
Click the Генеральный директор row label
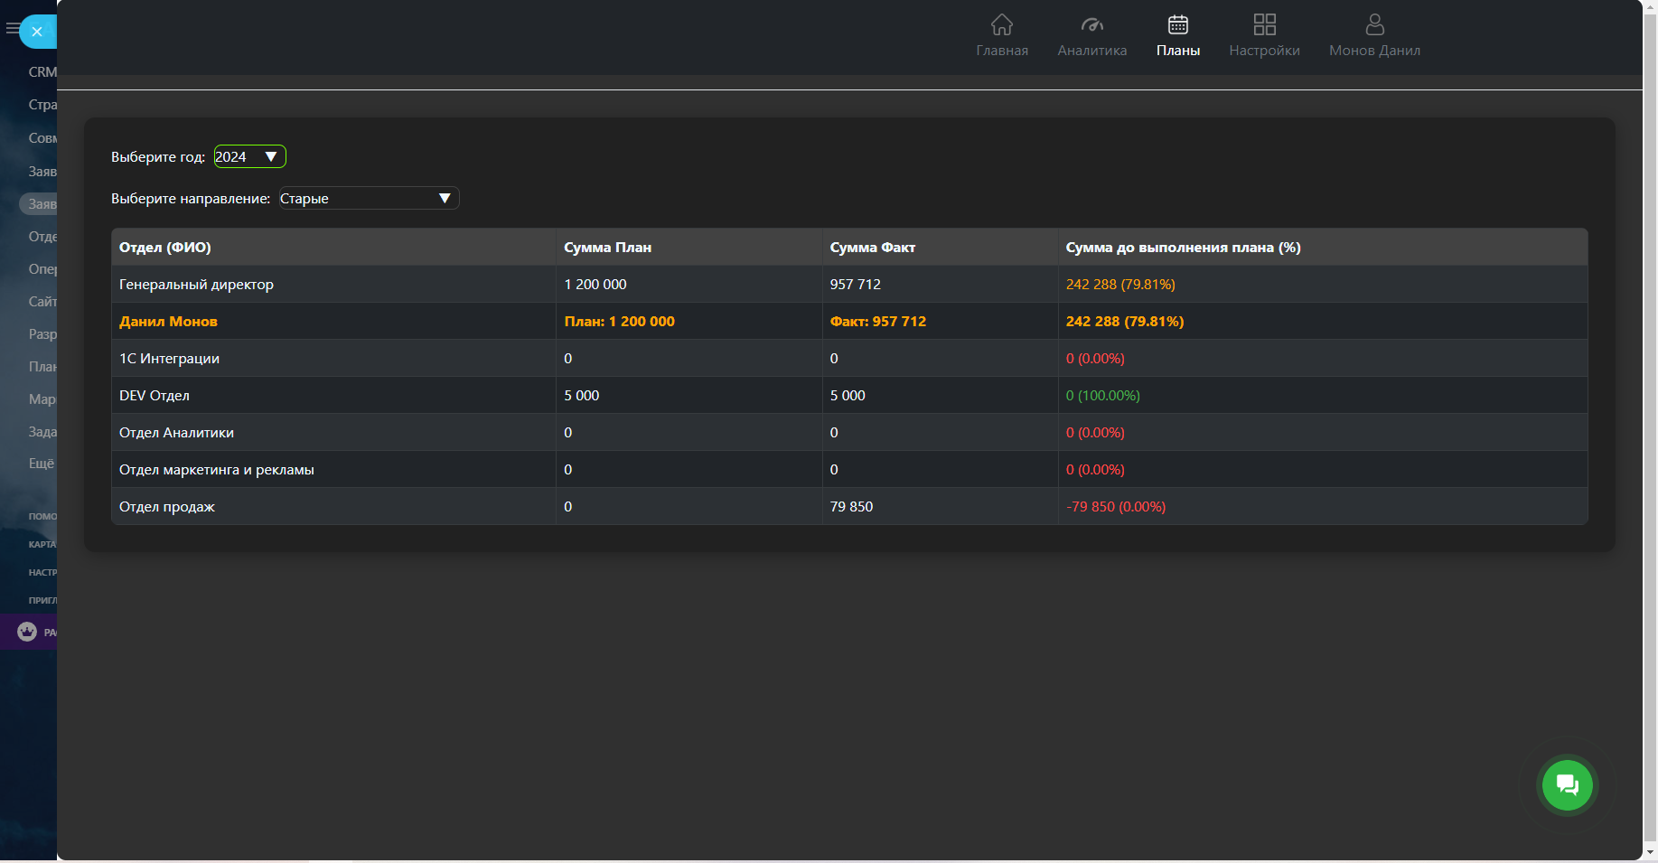point(196,285)
